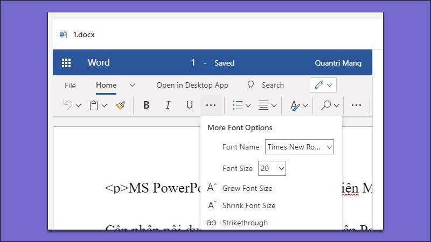Click the Search box text
Screen dimensions: 431x242
pos(273,86)
